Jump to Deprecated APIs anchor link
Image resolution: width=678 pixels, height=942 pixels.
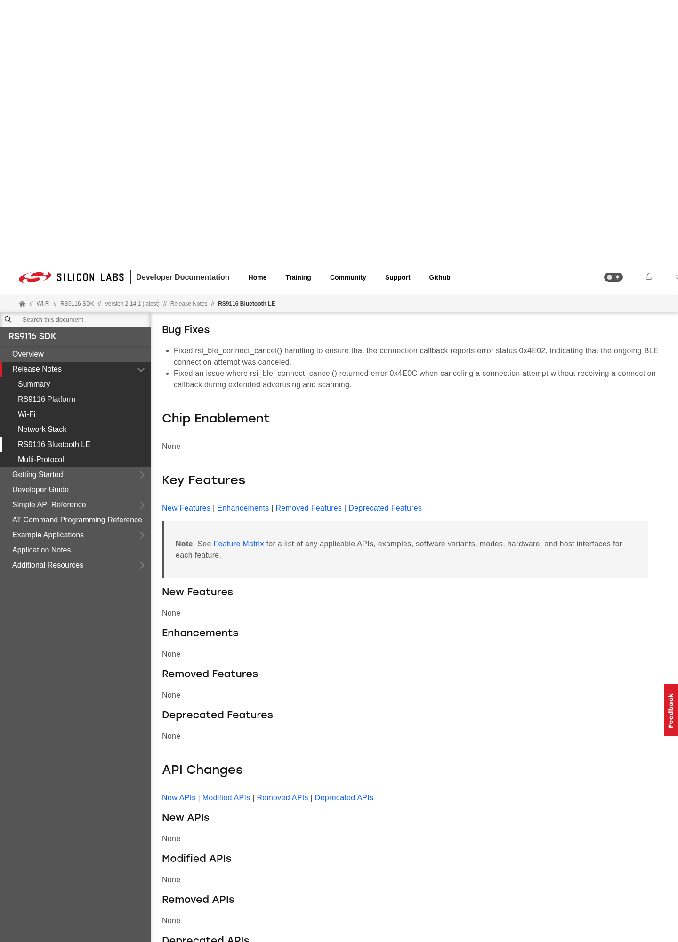point(344,798)
